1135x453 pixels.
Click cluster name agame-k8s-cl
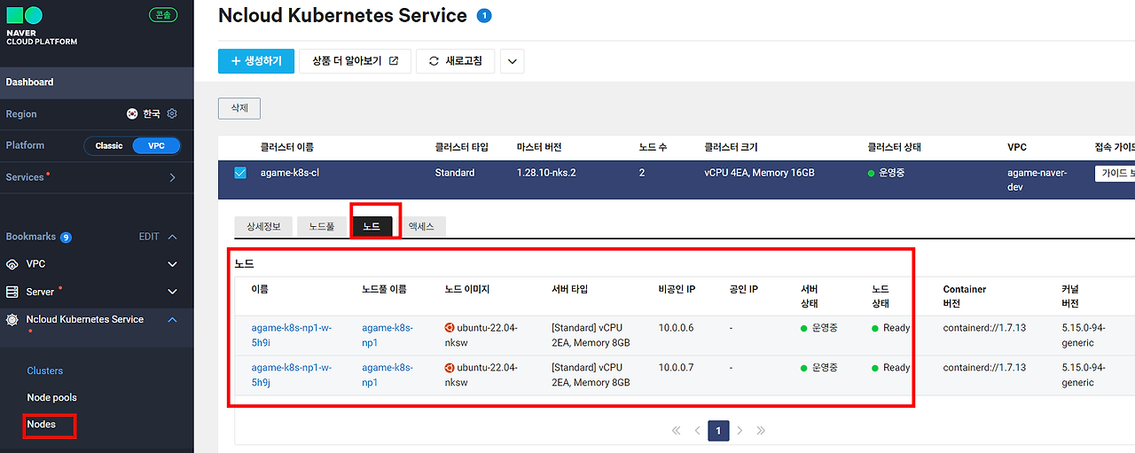[x=289, y=173]
